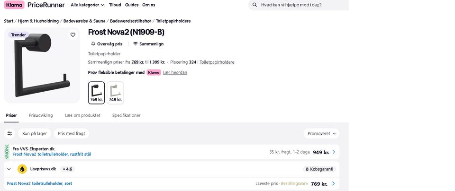Open VVS-Eksperten offer arrow

coord(334,152)
